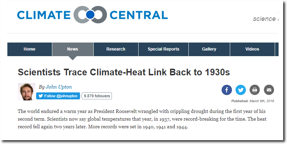Share article via Twitter icon
Screen dimensions: 287x144
point(240,90)
